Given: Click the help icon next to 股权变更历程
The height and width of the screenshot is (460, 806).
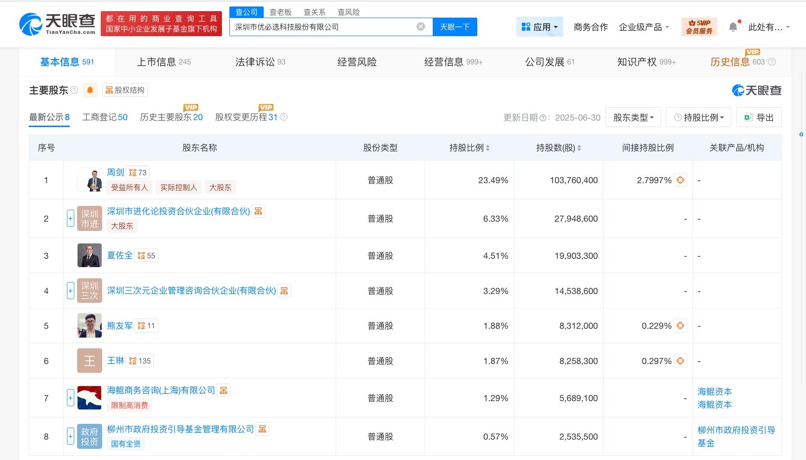Looking at the screenshot, I should point(284,117).
